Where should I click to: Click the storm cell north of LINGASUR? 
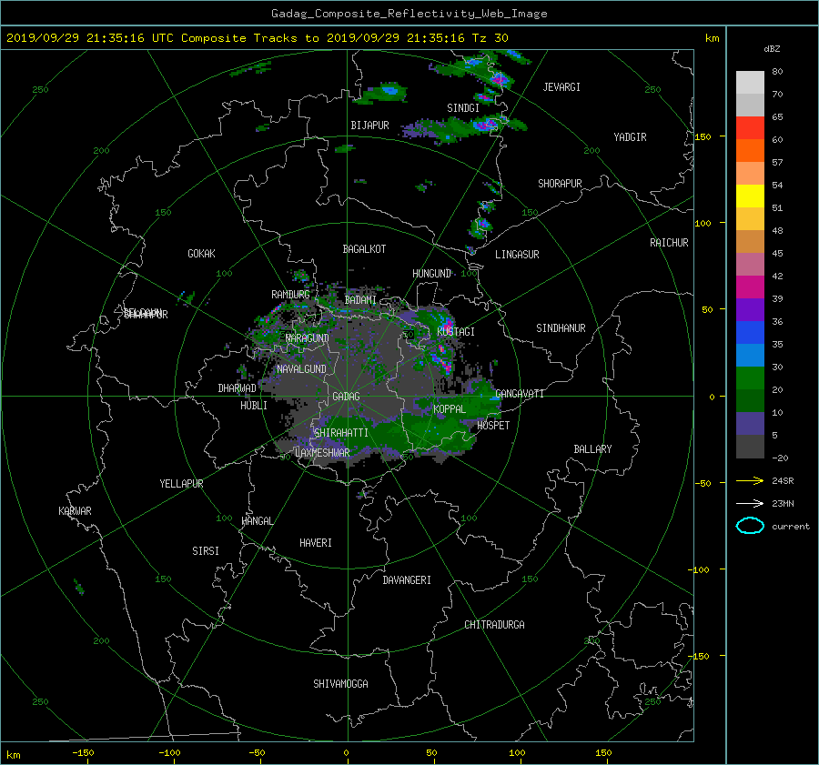click(482, 225)
